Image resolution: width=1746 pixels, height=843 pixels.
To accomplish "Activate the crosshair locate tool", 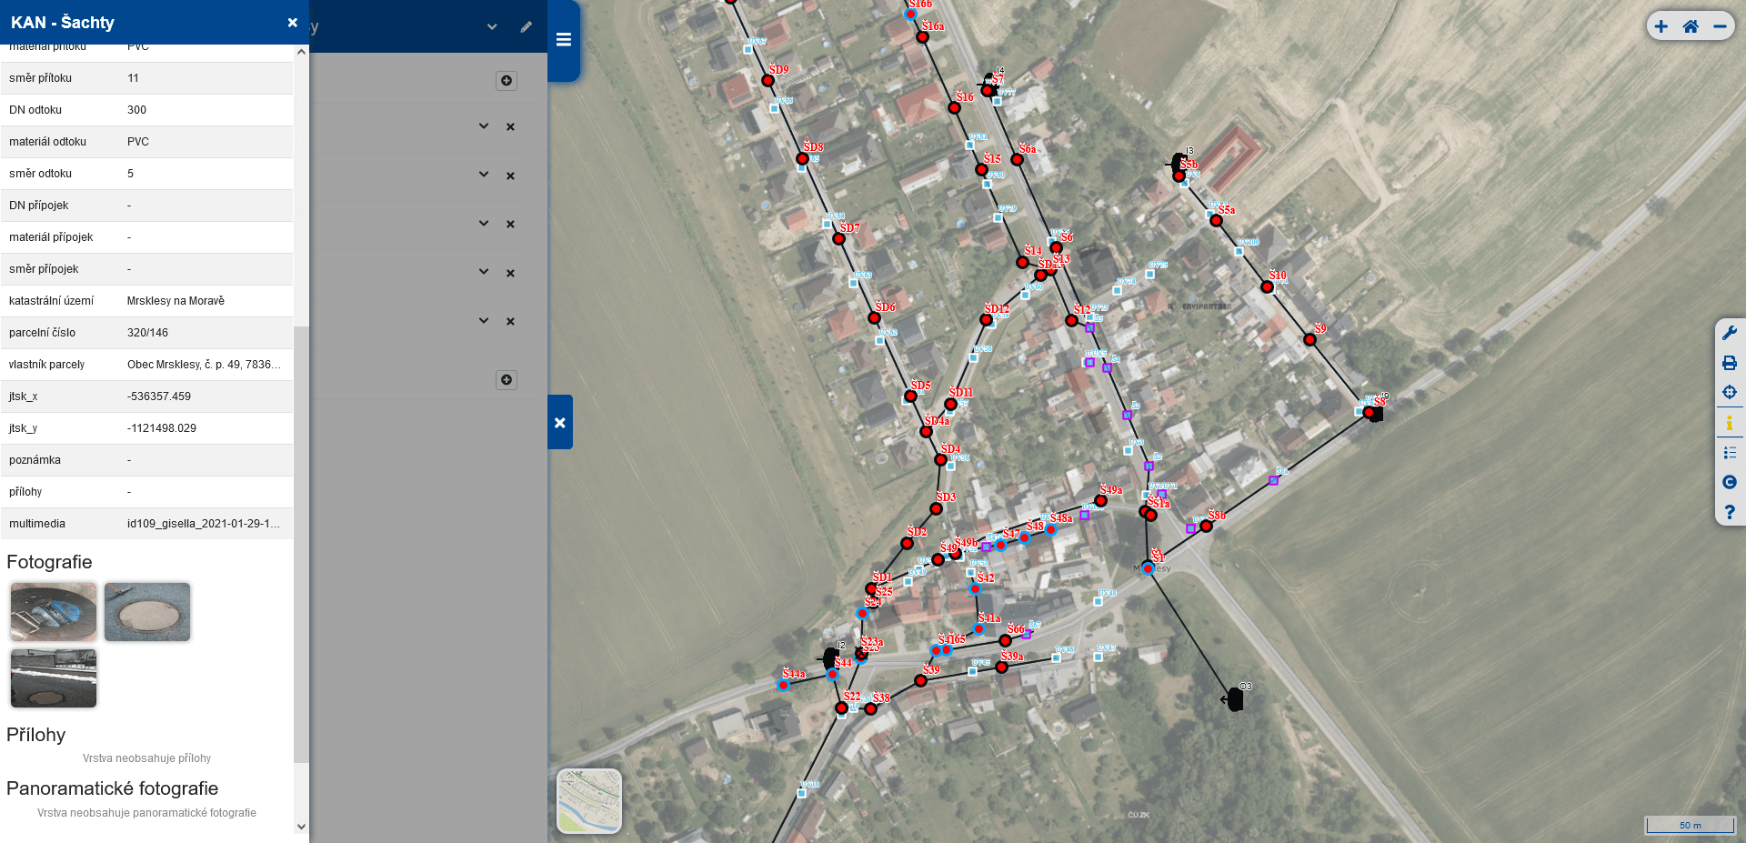I will point(1729,392).
